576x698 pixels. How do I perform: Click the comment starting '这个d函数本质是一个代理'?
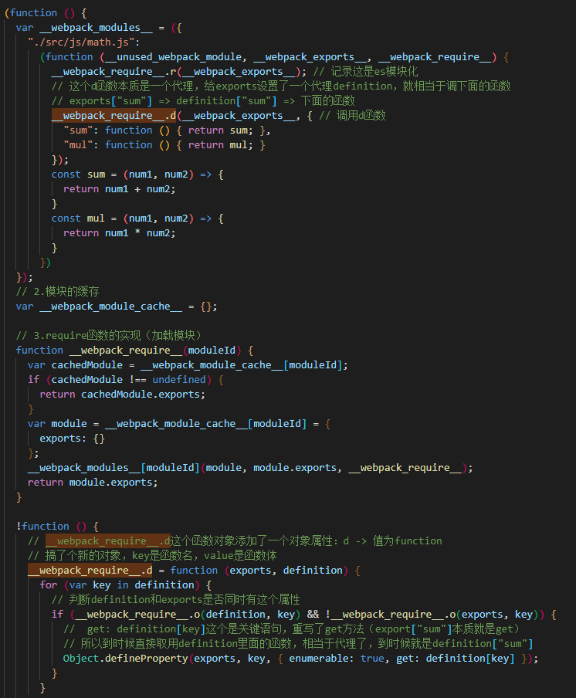tap(281, 86)
